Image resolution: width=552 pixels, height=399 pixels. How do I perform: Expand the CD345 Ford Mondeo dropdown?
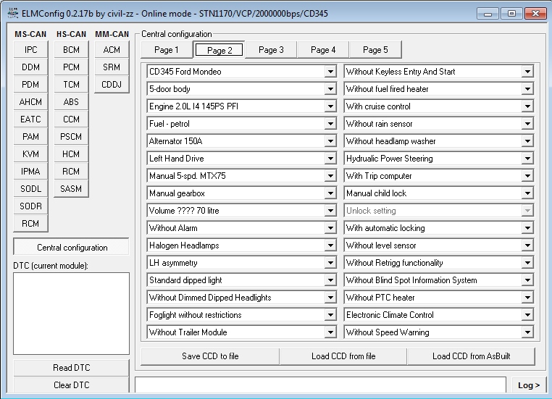[x=330, y=72]
